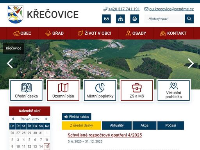
Task: Show next slide with right arrow
Action: click(191, 63)
